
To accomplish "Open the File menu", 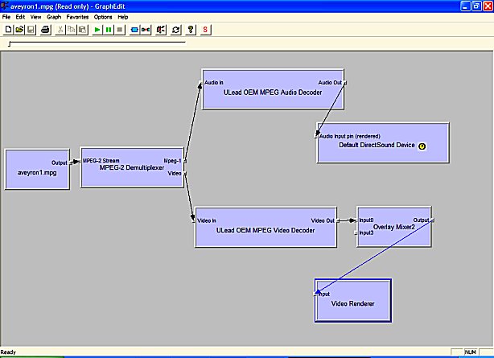I will tap(6, 17).
